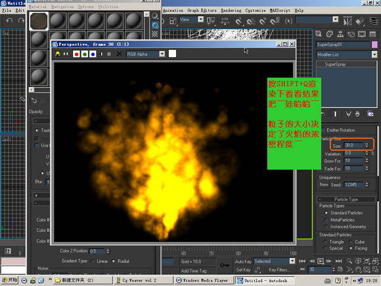Open the Create panel icon
381x286 pixels.
tap(319, 34)
